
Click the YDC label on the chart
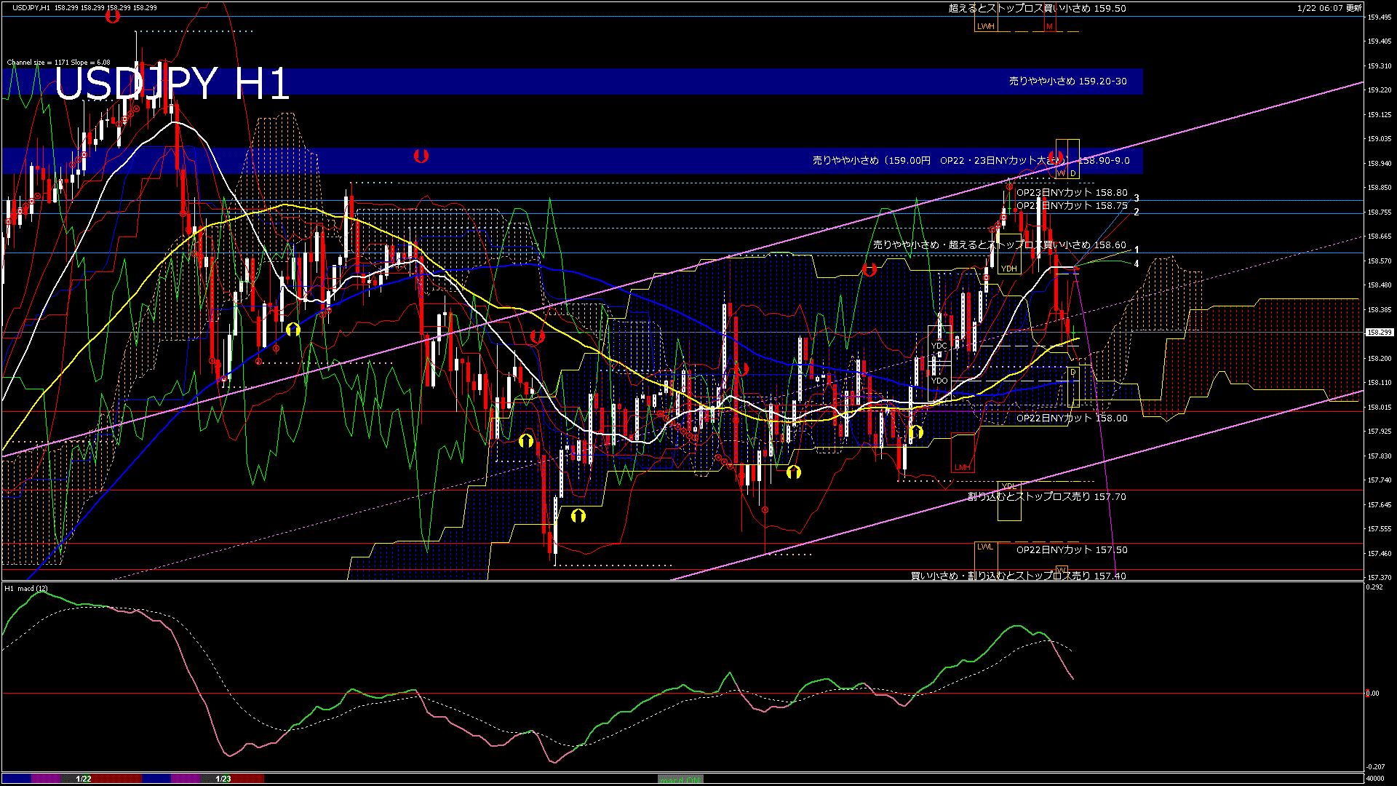tap(939, 346)
